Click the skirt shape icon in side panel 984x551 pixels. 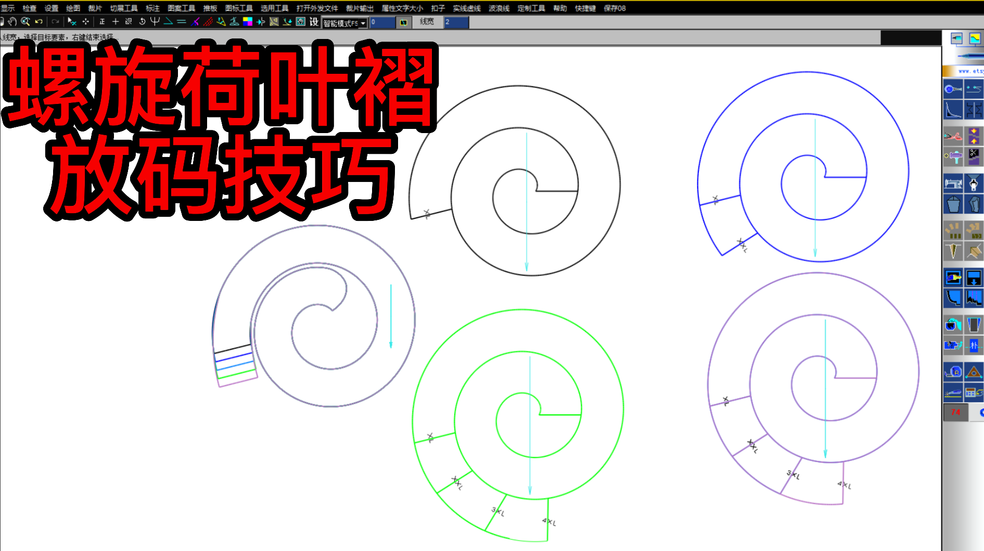pyautogui.click(x=974, y=325)
